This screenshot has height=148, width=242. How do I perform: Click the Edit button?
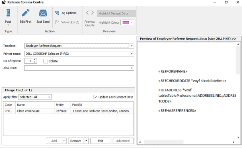(100, 141)
